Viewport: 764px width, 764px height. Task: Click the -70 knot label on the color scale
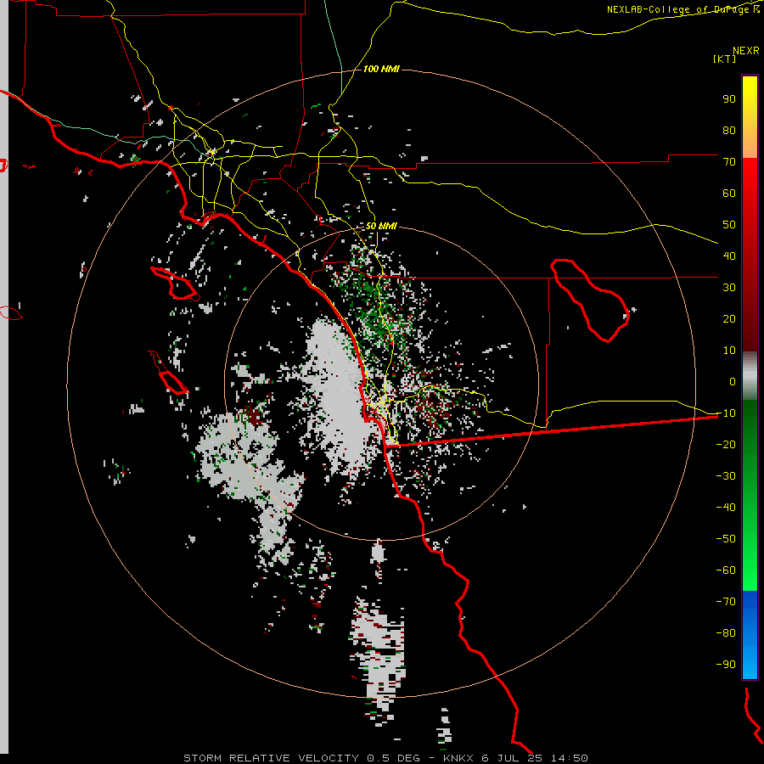(x=726, y=602)
